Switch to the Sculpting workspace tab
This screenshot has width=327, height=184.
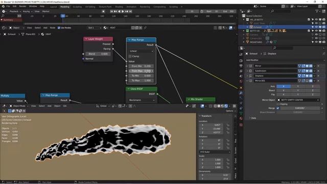click(x=77, y=7)
